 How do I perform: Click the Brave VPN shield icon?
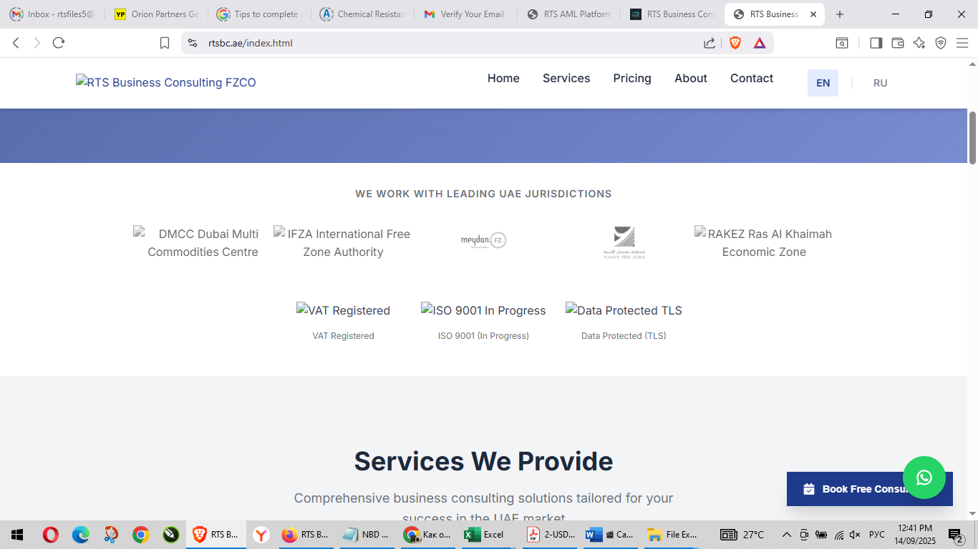(941, 43)
